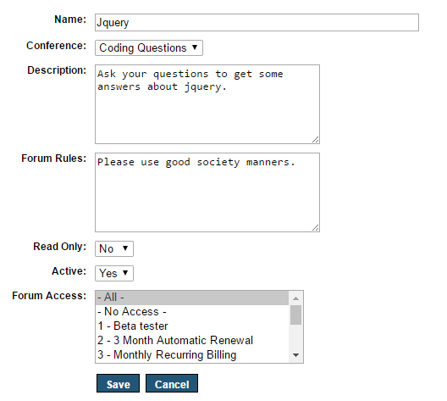Open the Read Only dropdown
447x401 pixels.
tap(114, 249)
